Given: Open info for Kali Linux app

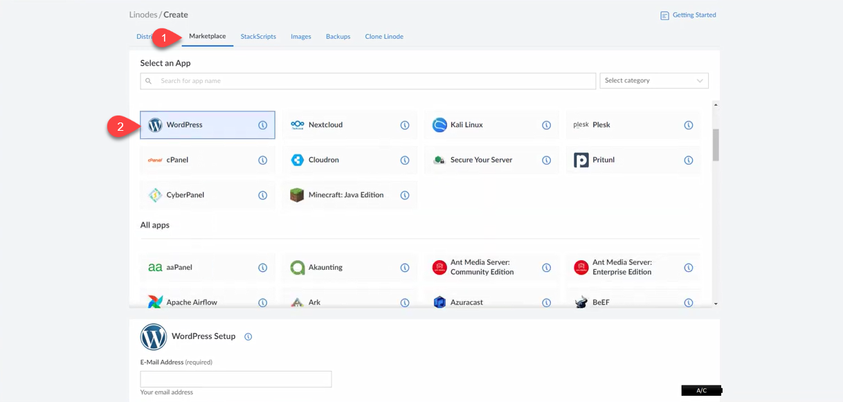Looking at the screenshot, I should [x=546, y=125].
